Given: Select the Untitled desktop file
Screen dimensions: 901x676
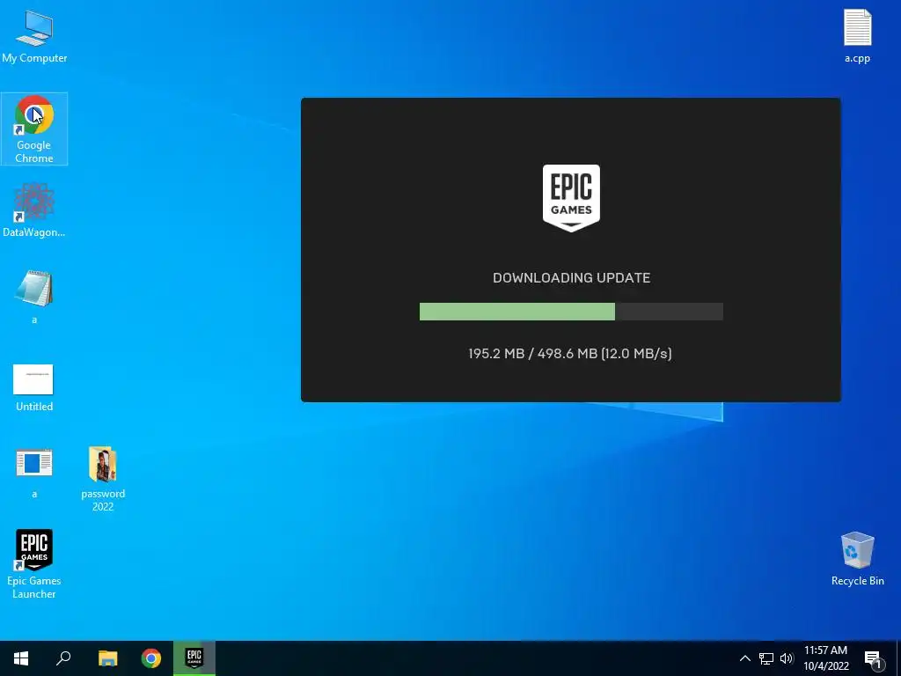Looking at the screenshot, I should (x=34, y=387).
